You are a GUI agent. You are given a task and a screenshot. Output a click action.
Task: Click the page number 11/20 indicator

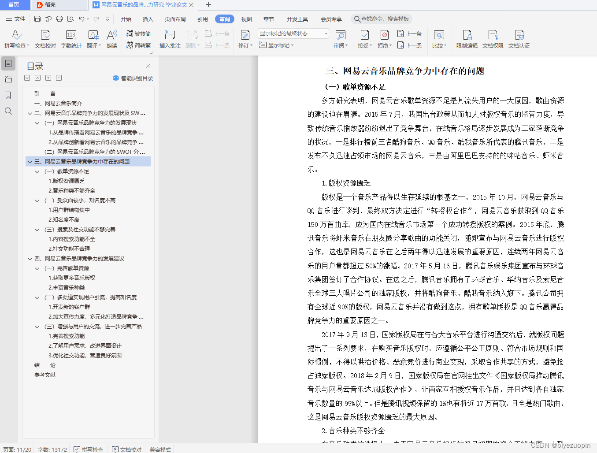pyautogui.click(x=17, y=449)
